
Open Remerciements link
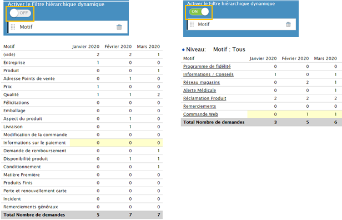click(x=199, y=106)
